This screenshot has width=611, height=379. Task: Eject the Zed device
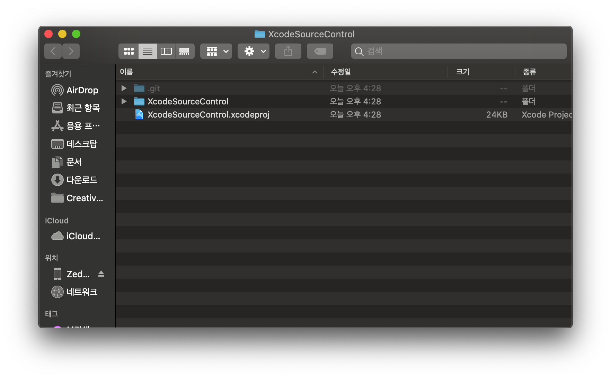pyautogui.click(x=101, y=274)
